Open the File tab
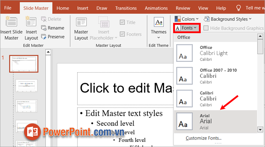Screen dimensions: 265x147 click(x=8, y=8)
